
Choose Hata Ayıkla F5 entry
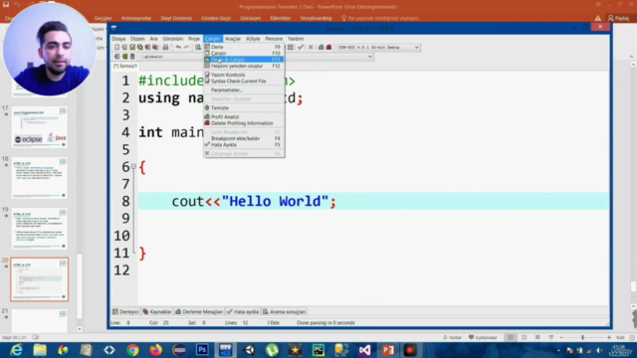tap(244, 145)
